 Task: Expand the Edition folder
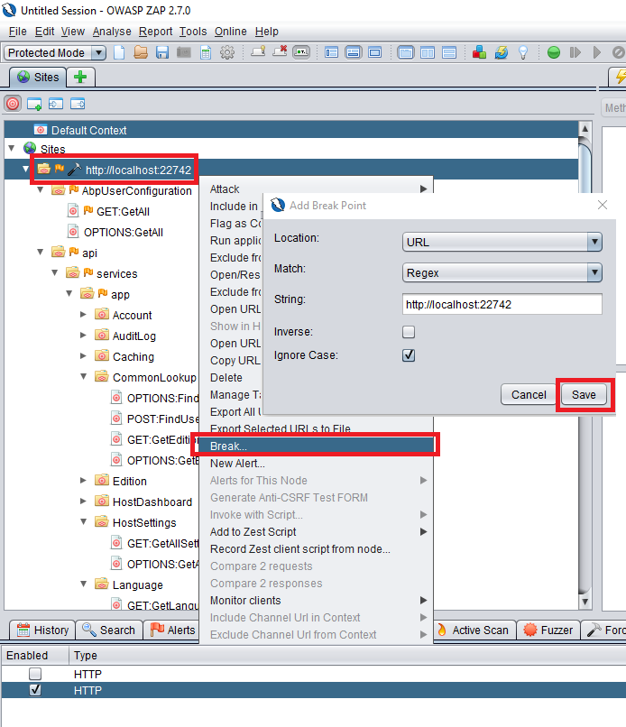point(84,481)
